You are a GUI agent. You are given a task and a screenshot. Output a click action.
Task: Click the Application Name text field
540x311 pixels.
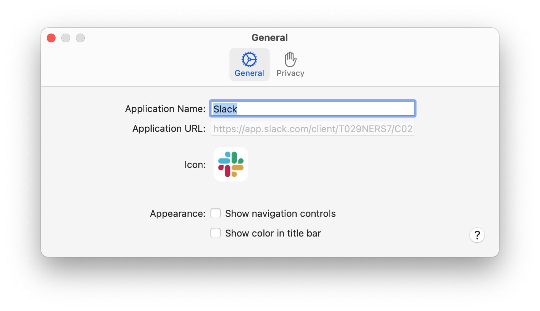[313, 109]
